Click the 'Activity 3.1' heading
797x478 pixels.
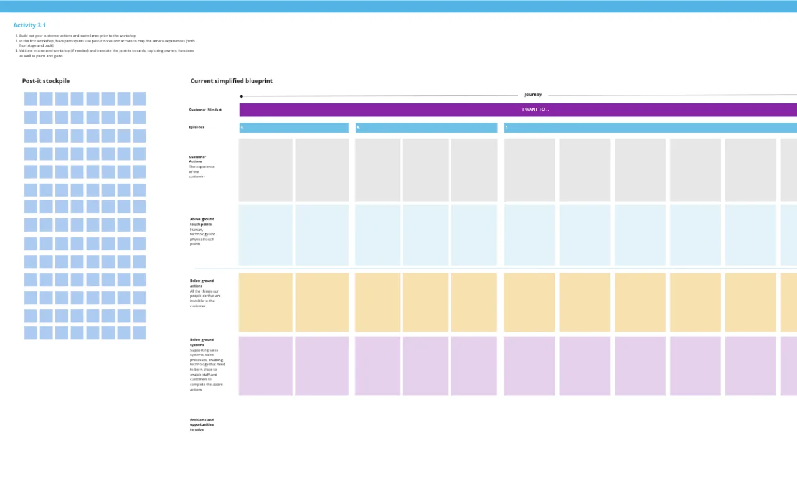point(29,25)
